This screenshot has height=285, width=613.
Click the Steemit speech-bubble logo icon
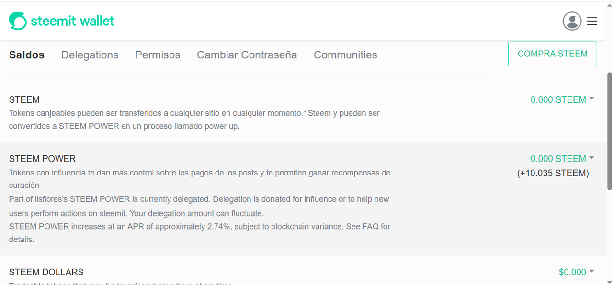[18, 21]
